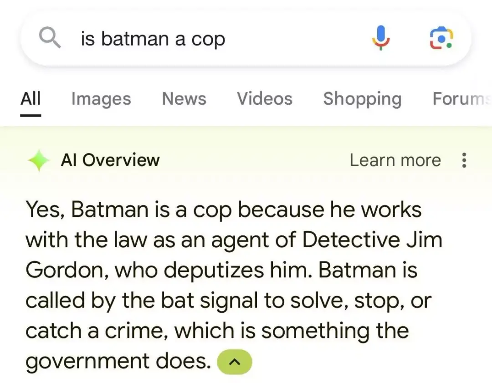Screen dimensions: 492x383
Task: Open the Shopping tab
Action: [x=363, y=99]
